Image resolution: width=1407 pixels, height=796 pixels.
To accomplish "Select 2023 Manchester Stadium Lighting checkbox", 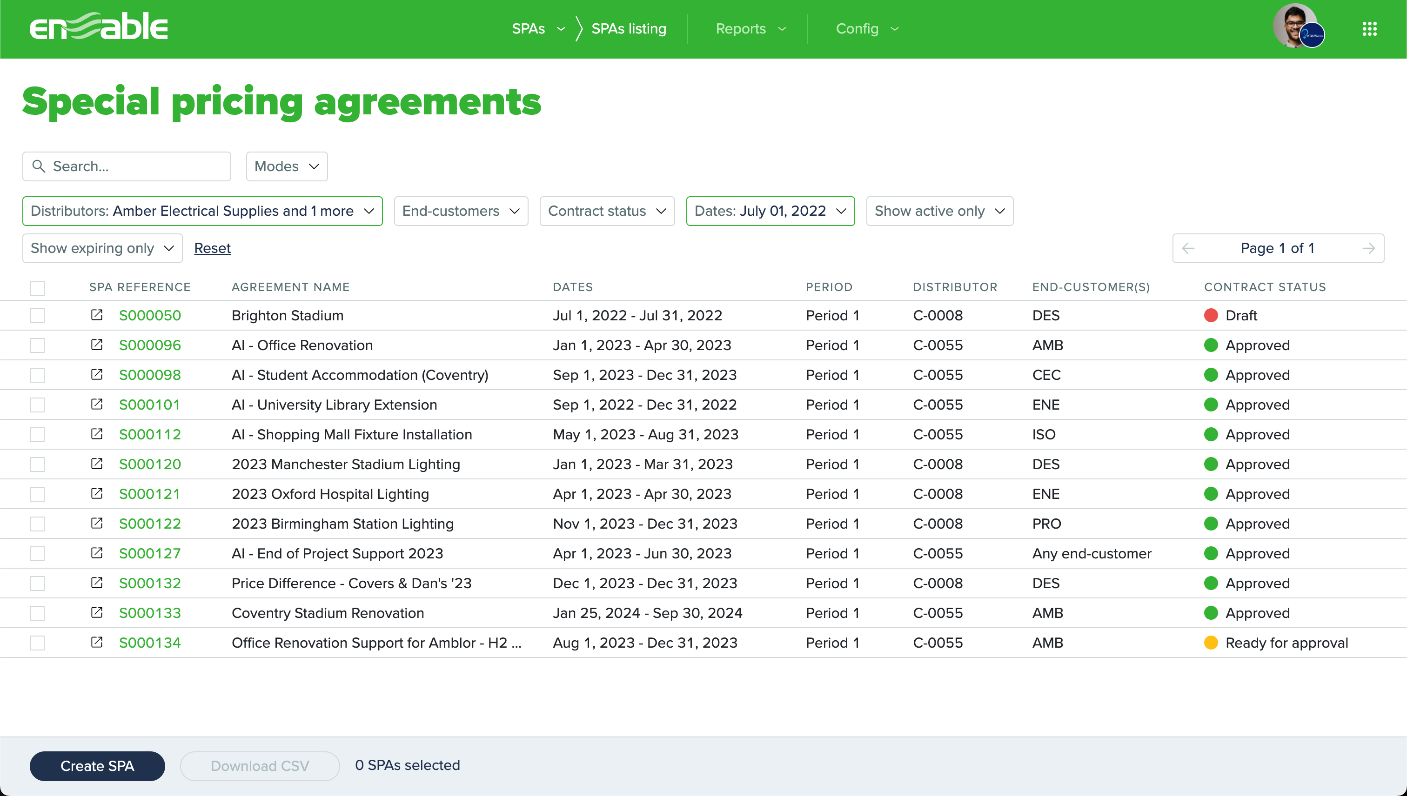I will [x=37, y=464].
